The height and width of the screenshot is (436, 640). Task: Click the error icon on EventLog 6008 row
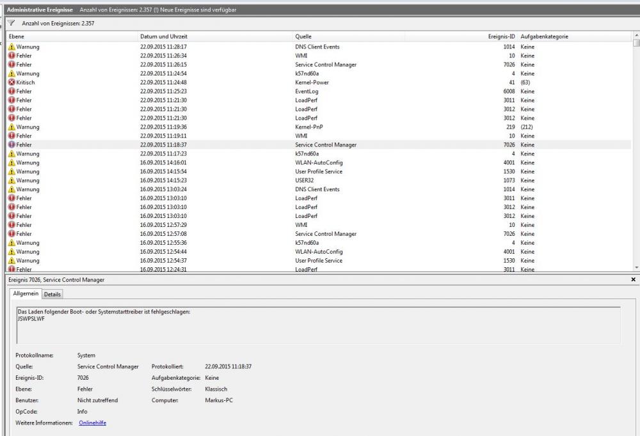(12, 91)
